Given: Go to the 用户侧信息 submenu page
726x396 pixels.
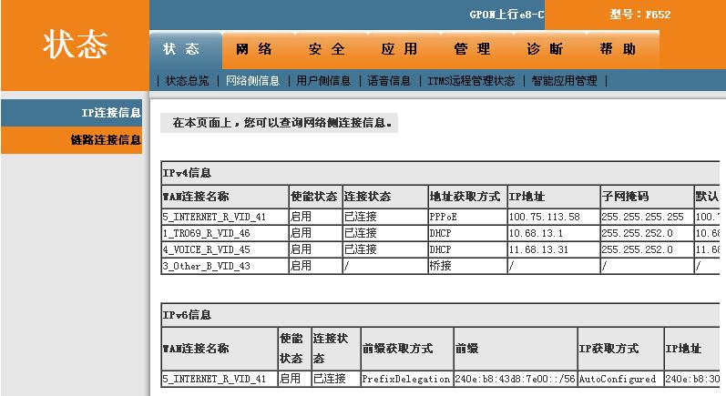Looking at the screenshot, I should [323, 81].
